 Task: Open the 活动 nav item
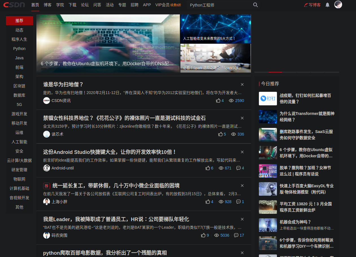pos(110,5)
